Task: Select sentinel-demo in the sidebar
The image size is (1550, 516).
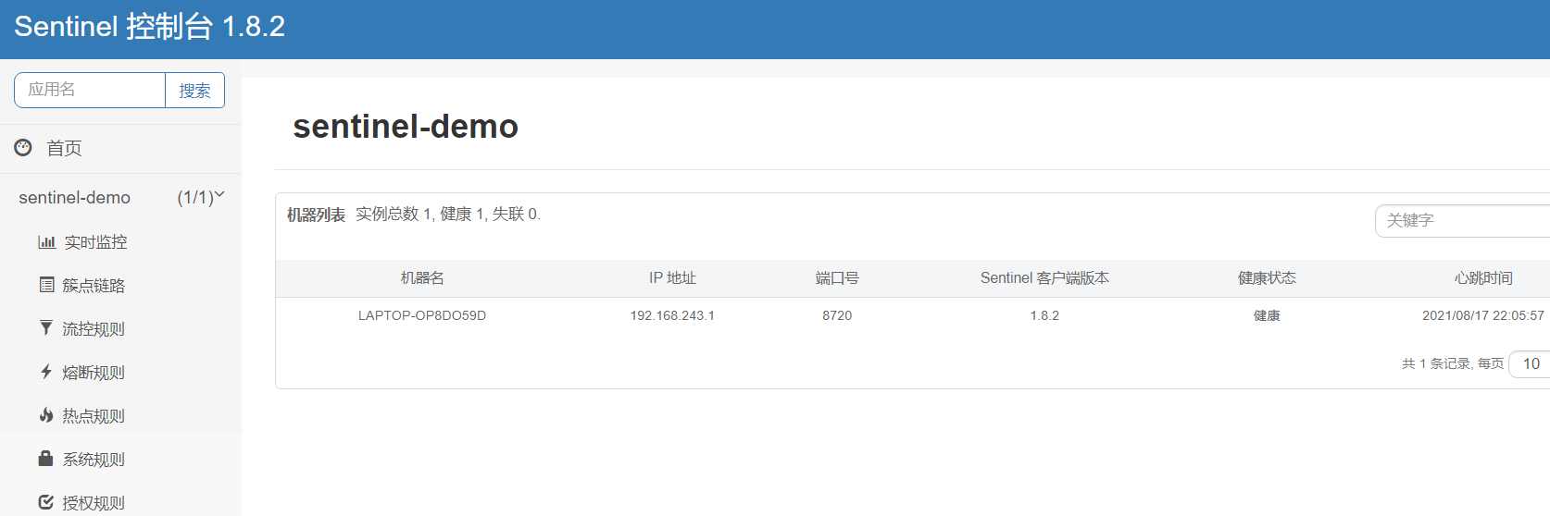Action: pos(75,197)
